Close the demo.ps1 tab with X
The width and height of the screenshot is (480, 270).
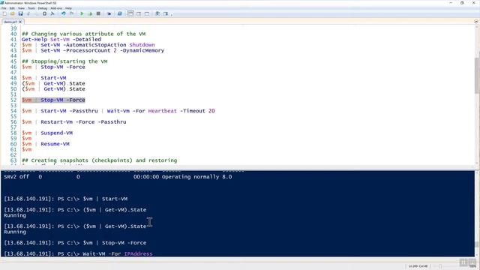[x=20, y=22]
